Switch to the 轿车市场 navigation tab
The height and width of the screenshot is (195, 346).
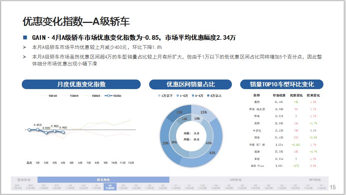click(x=103, y=180)
